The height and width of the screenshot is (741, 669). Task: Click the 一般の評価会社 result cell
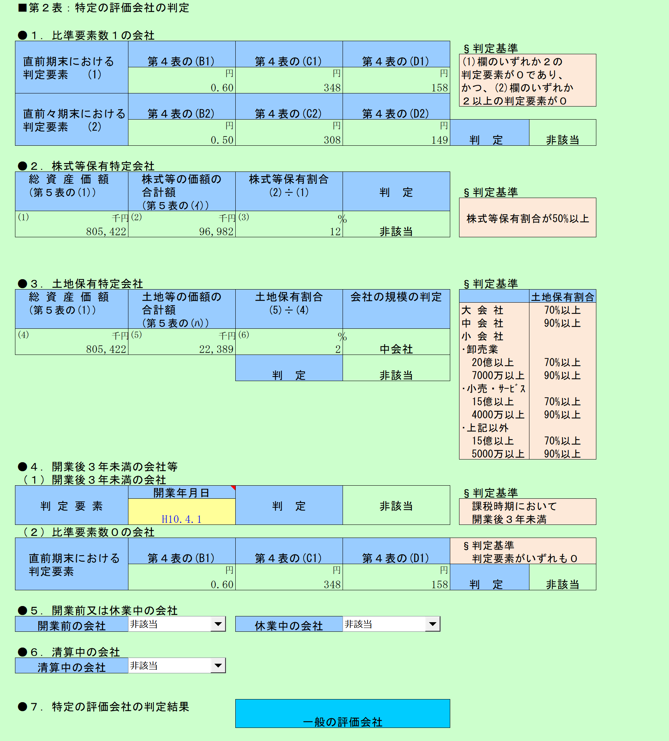tap(343, 713)
